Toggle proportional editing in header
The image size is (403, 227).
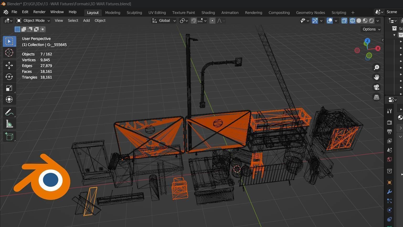213,20
